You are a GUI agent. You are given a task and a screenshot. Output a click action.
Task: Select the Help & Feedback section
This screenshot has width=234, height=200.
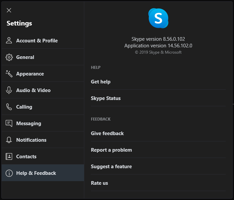tap(43, 173)
